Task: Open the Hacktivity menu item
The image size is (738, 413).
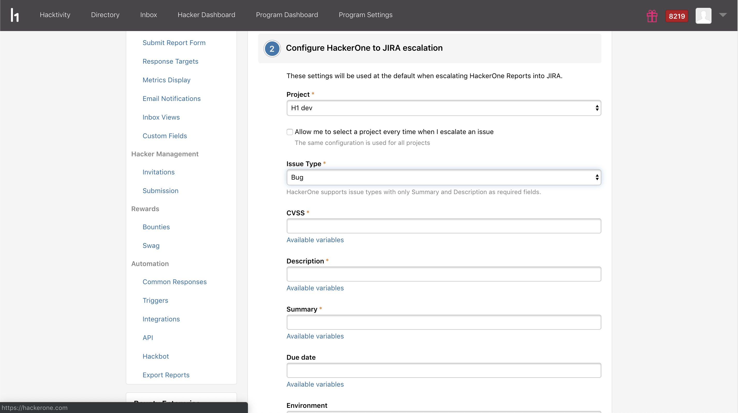Action: pos(55,15)
